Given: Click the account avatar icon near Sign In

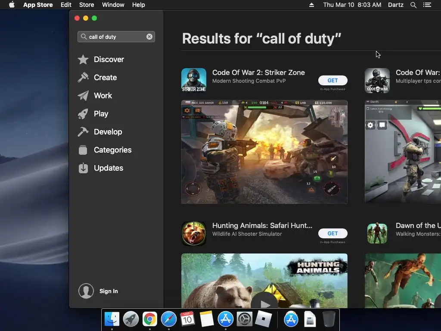Looking at the screenshot, I should tap(86, 291).
